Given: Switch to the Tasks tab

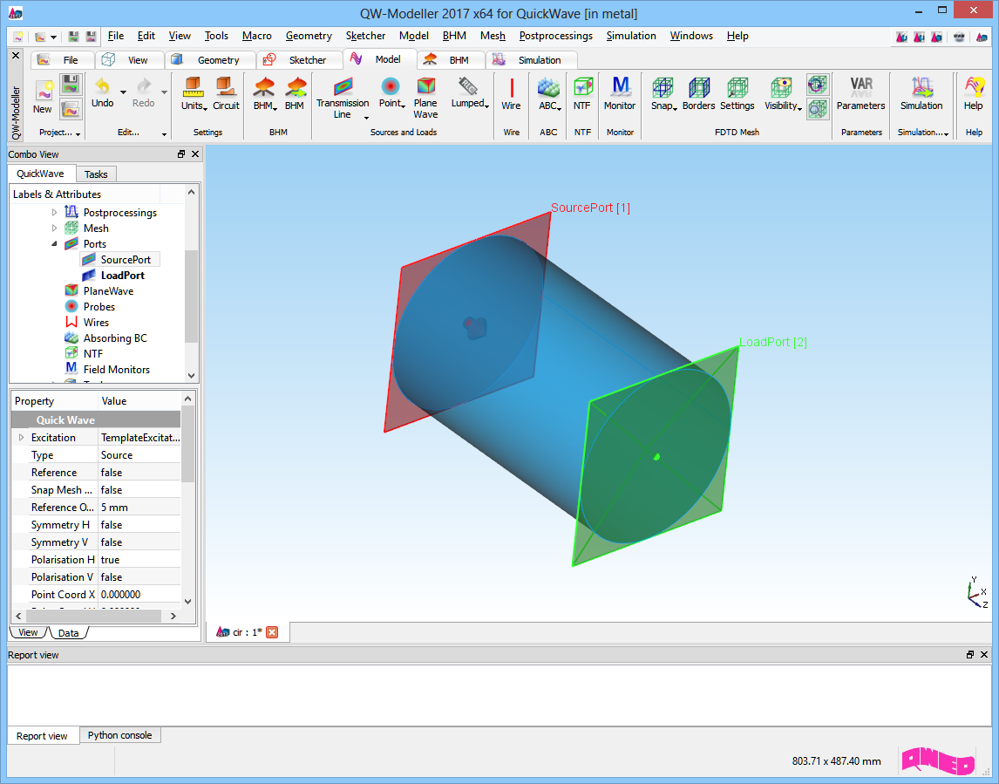Looking at the screenshot, I should click(x=96, y=174).
